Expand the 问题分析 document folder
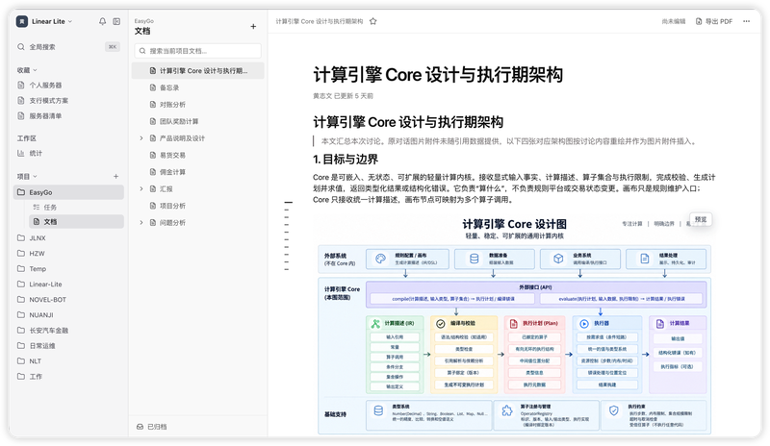This screenshot has width=770, height=446. 141,223
